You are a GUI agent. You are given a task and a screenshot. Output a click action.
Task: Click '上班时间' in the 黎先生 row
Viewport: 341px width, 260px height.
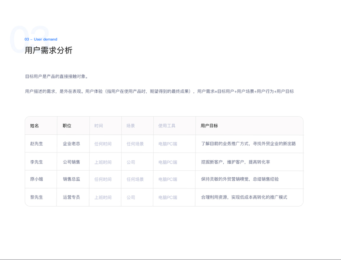pyautogui.click(x=103, y=198)
